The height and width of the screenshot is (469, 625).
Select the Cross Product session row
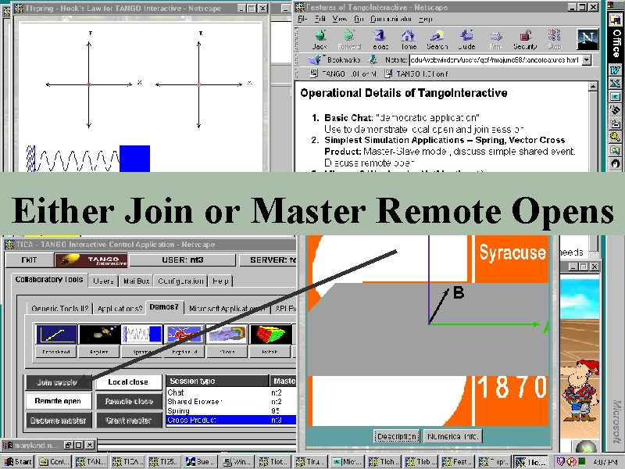[230, 420]
